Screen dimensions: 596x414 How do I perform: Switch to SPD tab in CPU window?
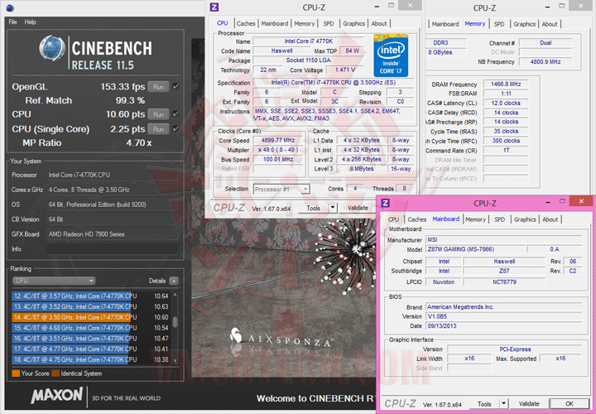[x=328, y=23]
